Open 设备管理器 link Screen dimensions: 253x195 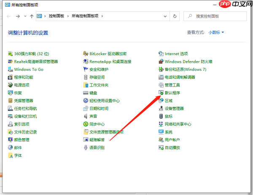(174, 109)
